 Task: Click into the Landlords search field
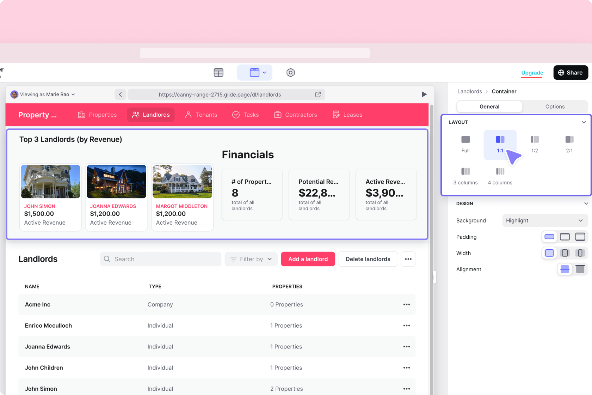click(x=160, y=259)
